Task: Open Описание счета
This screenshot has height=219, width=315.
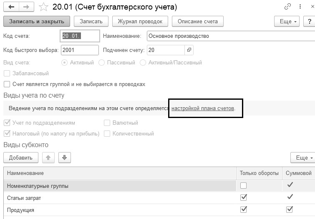Action: 198,22
